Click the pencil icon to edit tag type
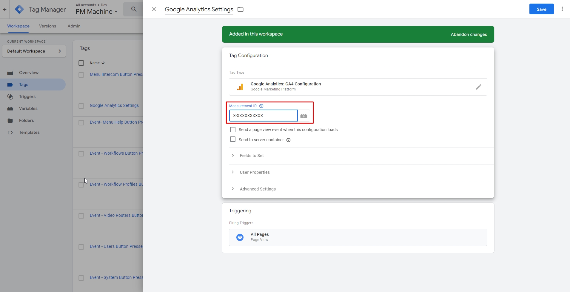 [479, 87]
